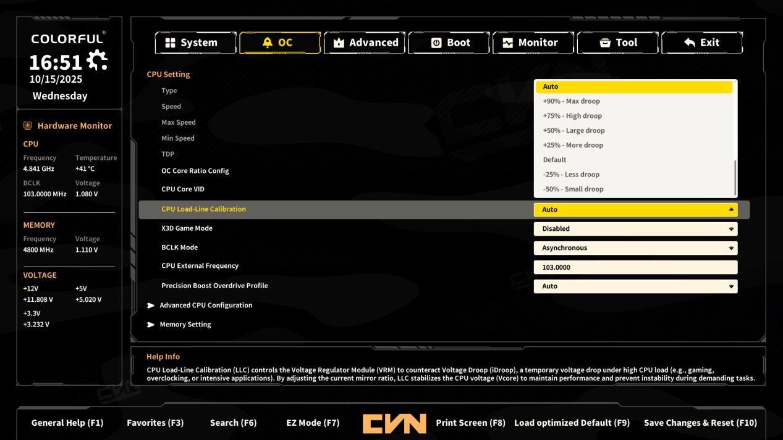Expand Advanced CPU Configuration
This screenshot has height=440, width=783.
tap(206, 305)
